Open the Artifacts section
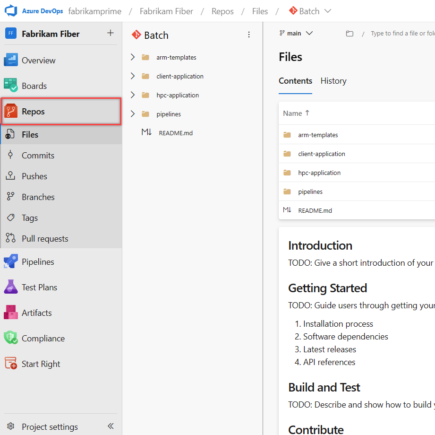This screenshot has height=435, width=435. point(38,313)
